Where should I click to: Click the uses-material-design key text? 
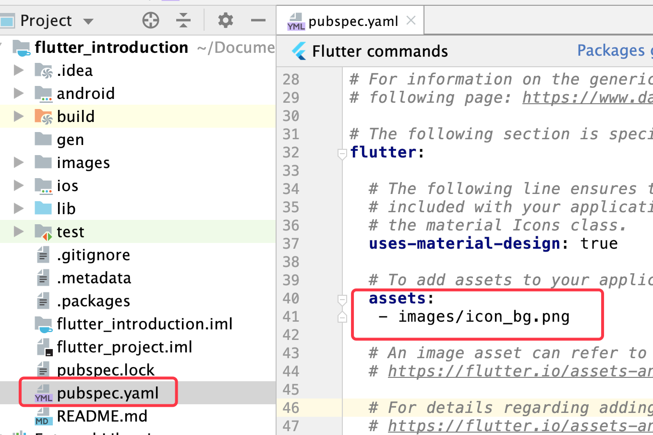point(464,243)
